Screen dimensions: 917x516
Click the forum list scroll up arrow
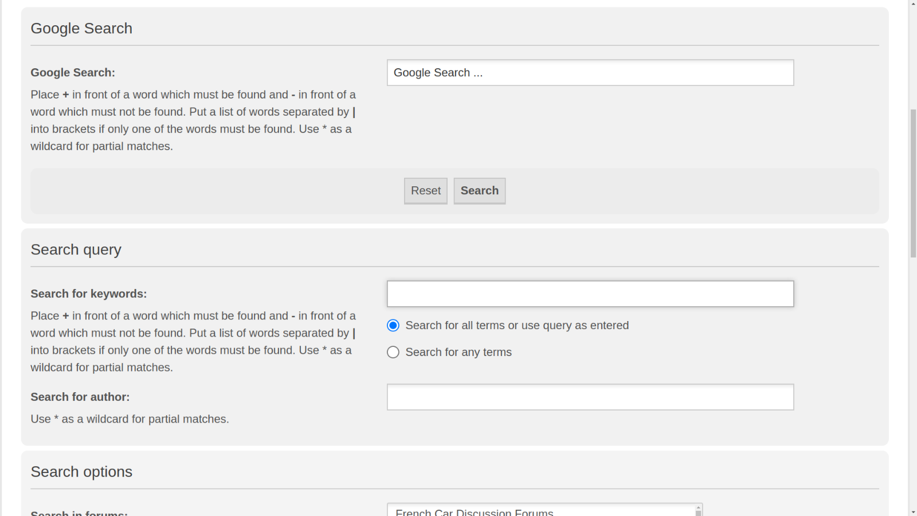(698, 509)
